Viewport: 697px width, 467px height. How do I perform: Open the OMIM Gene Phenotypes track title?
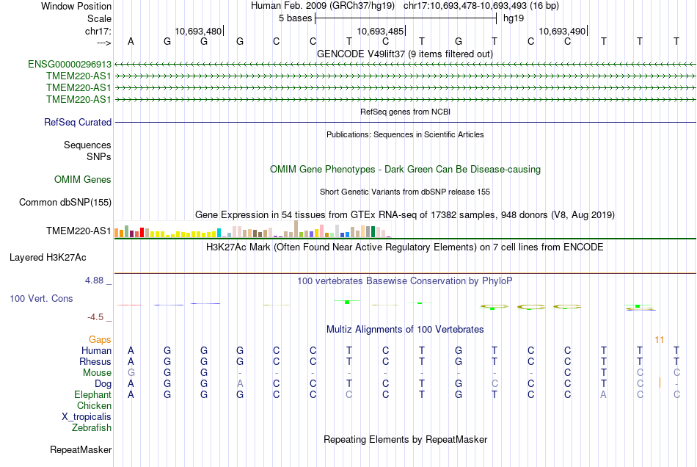point(405,170)
